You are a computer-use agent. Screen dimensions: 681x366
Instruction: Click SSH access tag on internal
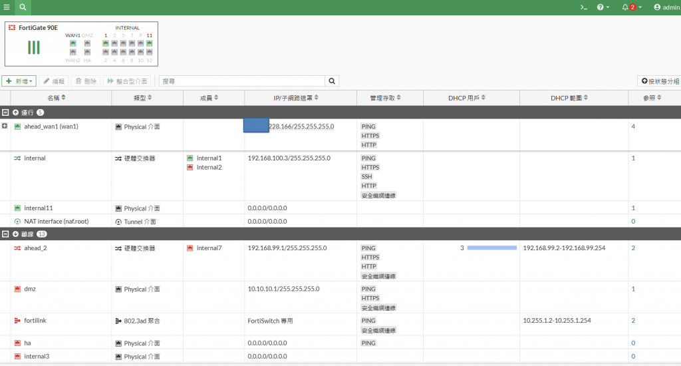tap(367, 176)
